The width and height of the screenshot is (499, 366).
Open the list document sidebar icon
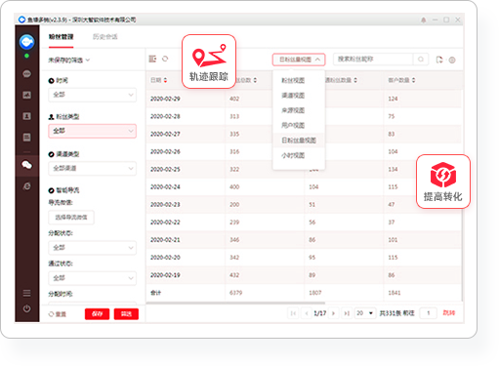coord(26,138)
